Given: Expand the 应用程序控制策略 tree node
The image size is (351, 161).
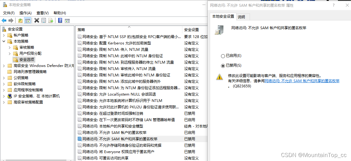Looking at the screenshot, I should tap(4, 90).
